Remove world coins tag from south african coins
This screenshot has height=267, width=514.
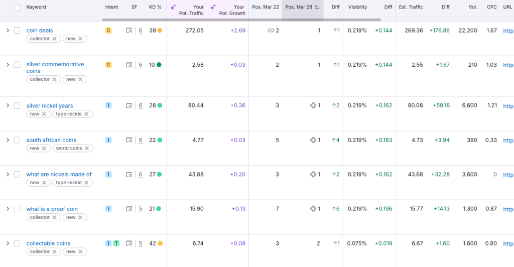point(87,149)
